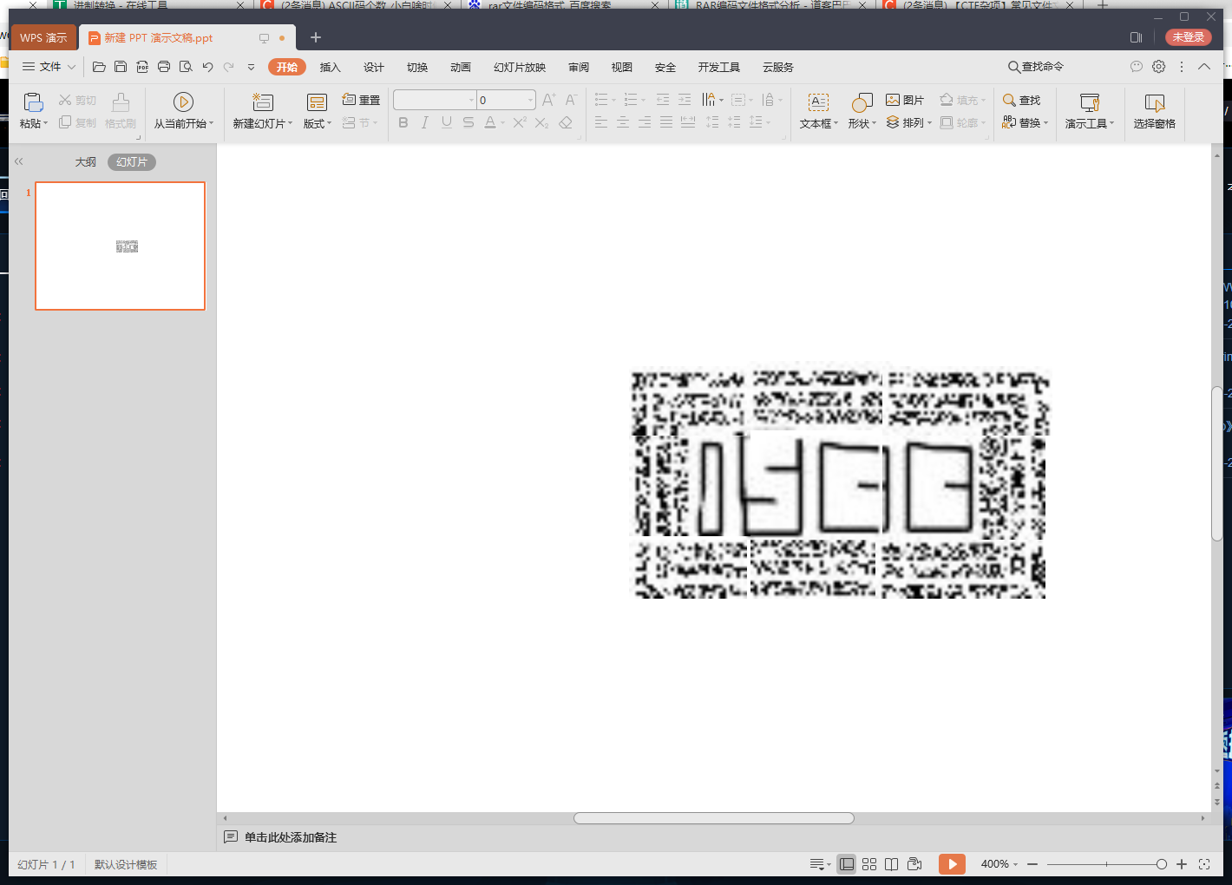This screenshot has width=1232, height=885.
Task: Click the print icon in quick toolbar
Action: 164,67
